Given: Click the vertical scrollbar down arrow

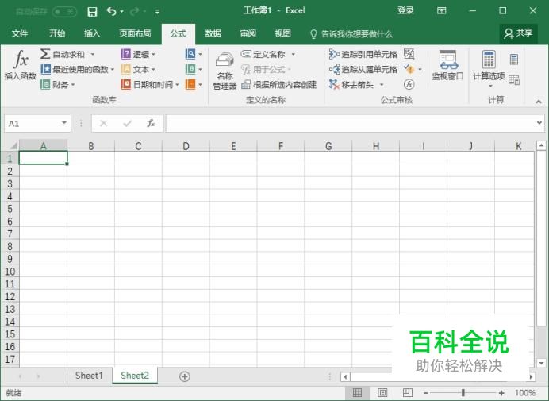Looking at the screenshot, I should 541,363.
